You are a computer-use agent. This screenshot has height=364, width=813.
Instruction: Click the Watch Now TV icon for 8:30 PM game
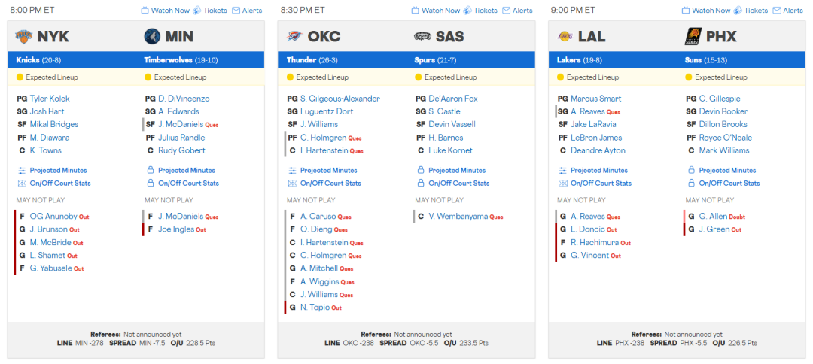pos(416,11)
